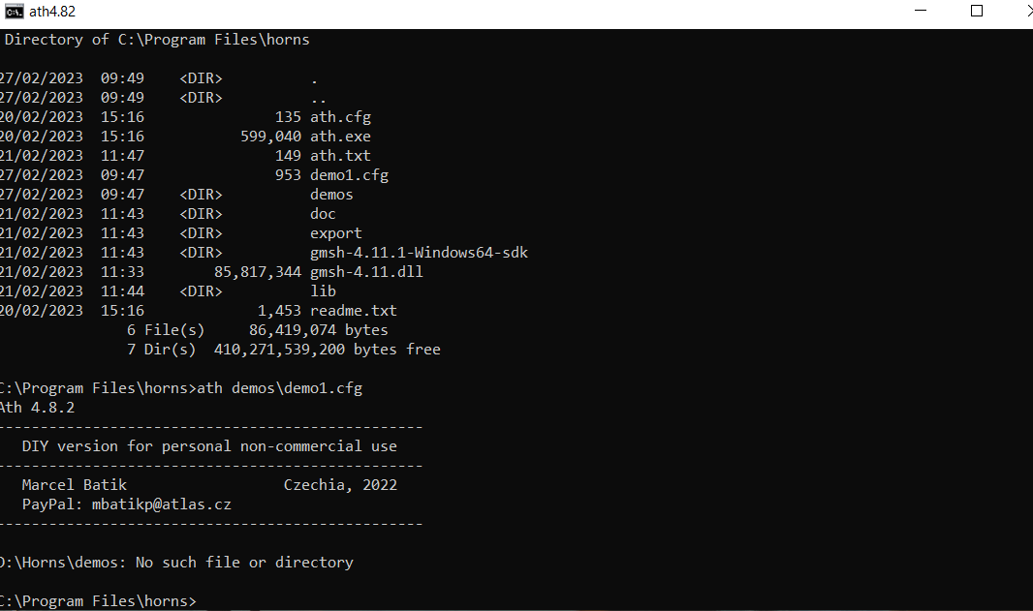Click the 'No such file or directory' error
The height and width of the screenshot is (611, 1033).
point(244,563)
